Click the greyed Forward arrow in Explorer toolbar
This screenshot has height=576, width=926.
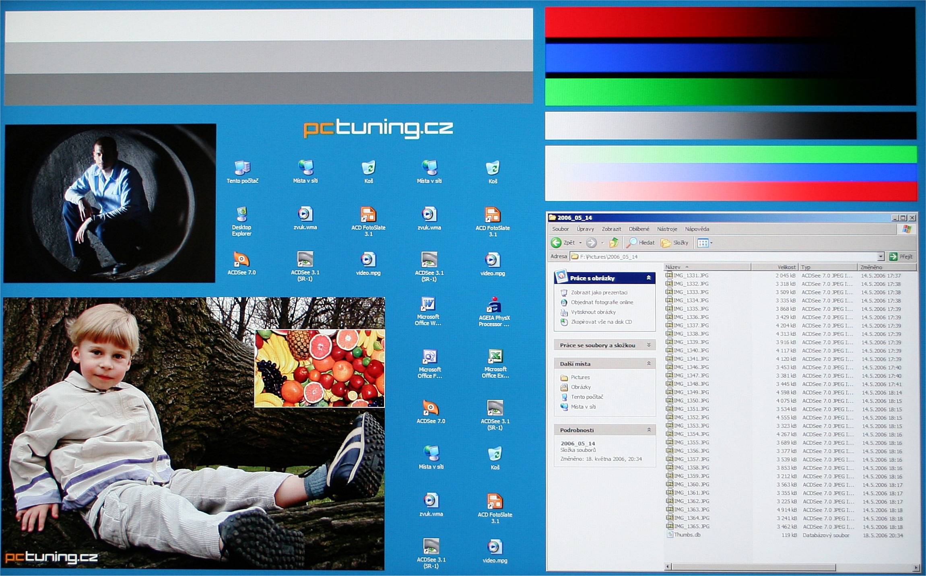tap(591, 242)
